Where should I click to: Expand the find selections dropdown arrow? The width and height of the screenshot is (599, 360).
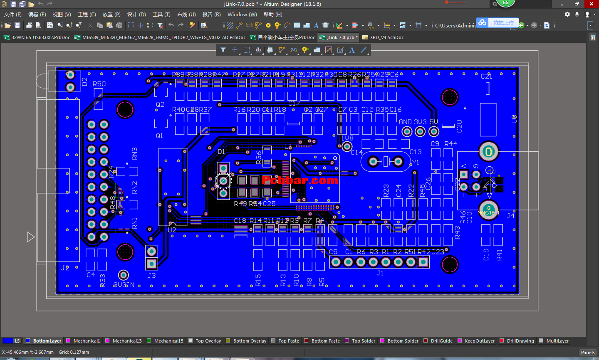point(379,25)
